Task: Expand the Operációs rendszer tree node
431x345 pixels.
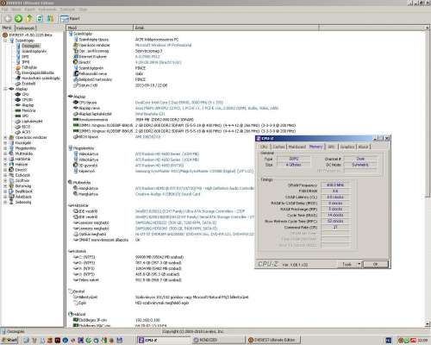Action: (x=5, y=138)
